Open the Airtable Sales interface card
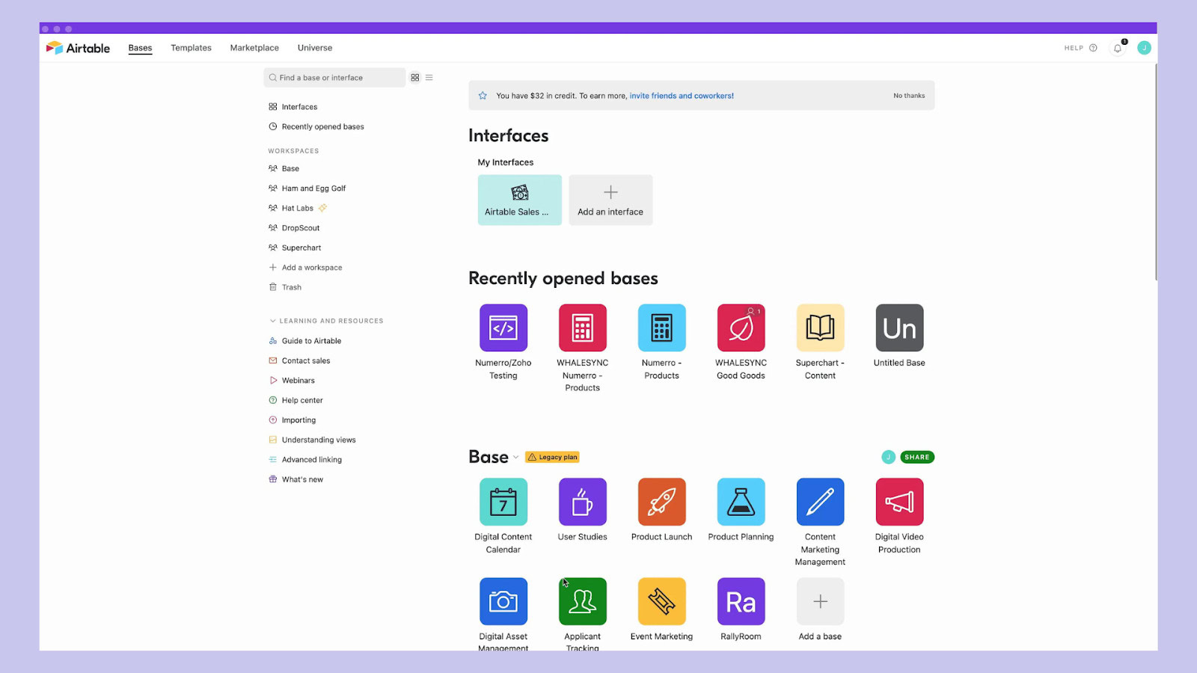Viewport: 1197px width, 673px height. 519,200
